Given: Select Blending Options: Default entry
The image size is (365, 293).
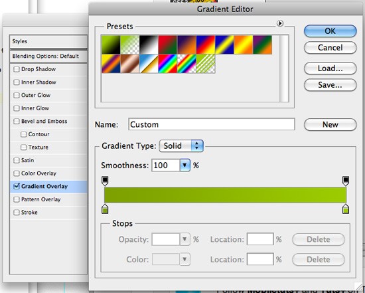Looking at the screenshot, I should coord(48,56).
